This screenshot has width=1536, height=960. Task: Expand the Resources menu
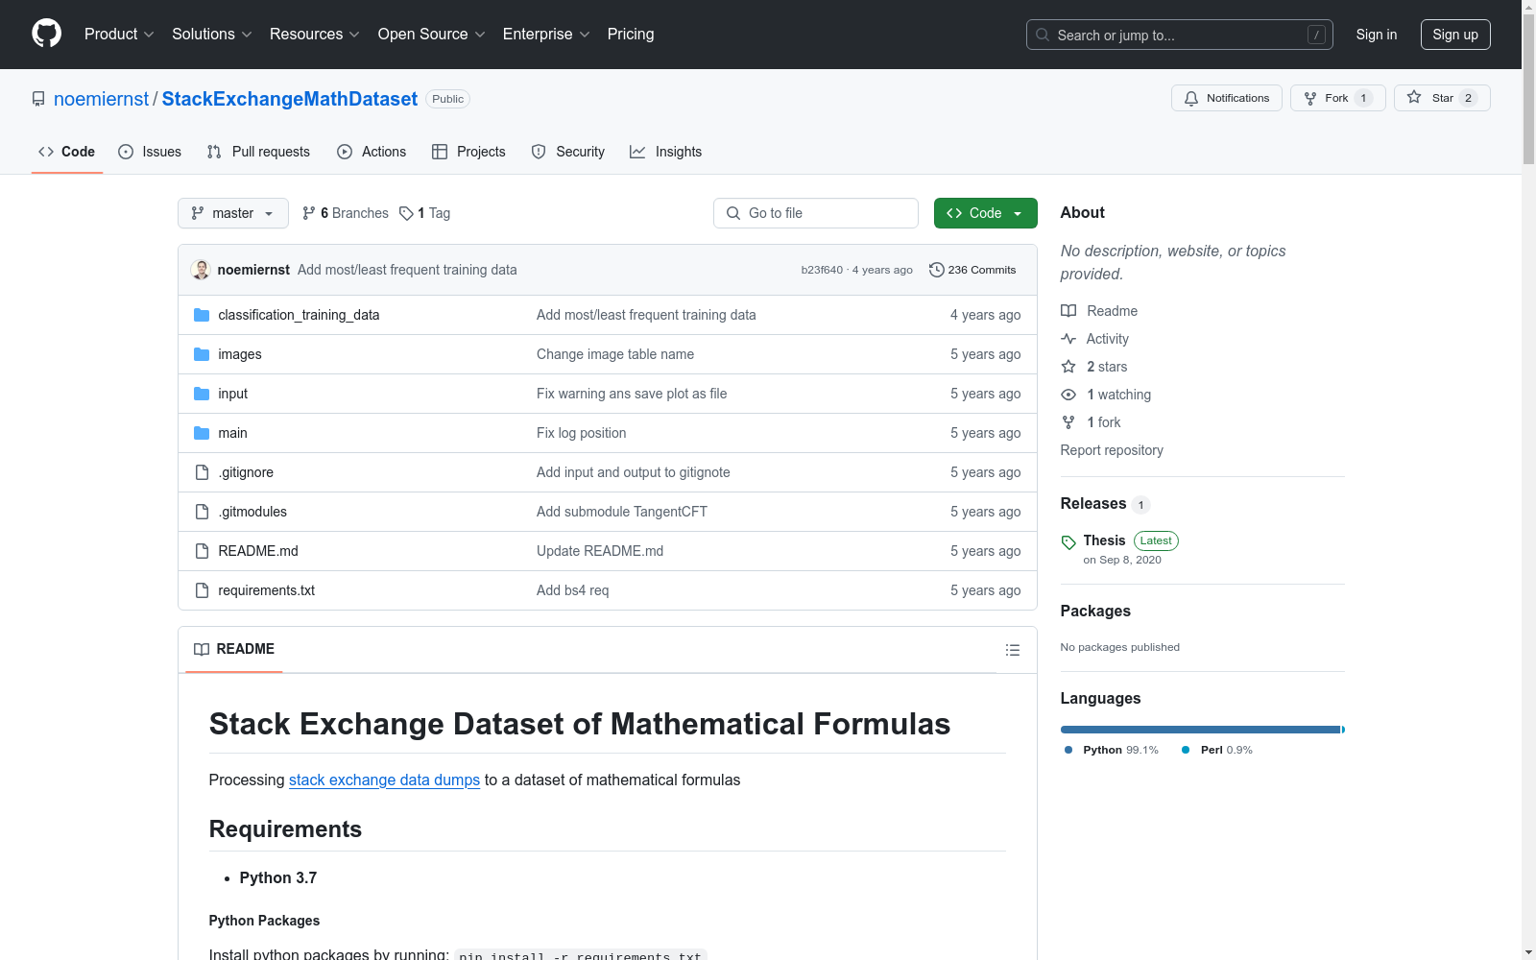point(315,35)
